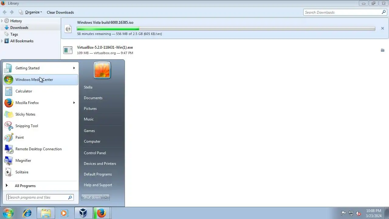This screenshot has height=219, width=389.
Task: Click the Shut down button
Action: tap(92, 197)
